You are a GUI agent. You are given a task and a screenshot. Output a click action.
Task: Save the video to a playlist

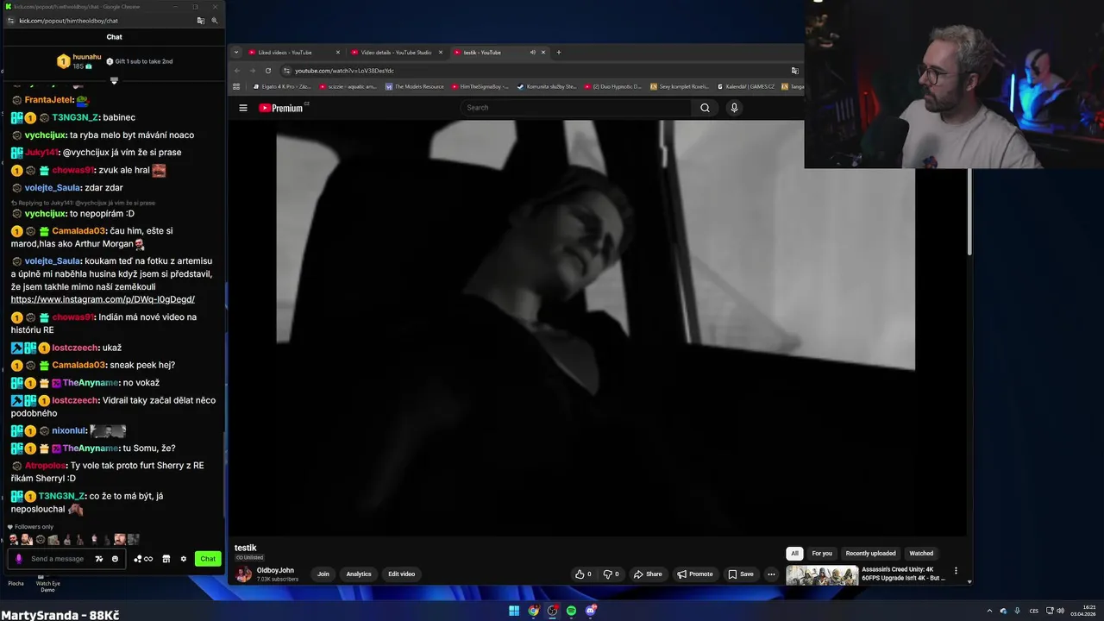click(741, 574)
